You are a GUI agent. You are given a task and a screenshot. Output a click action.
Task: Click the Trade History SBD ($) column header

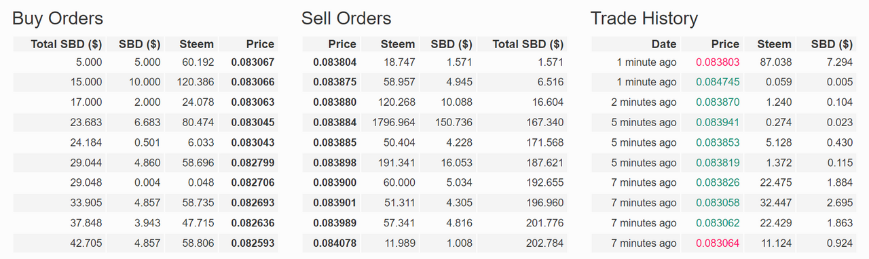point(832,44)
